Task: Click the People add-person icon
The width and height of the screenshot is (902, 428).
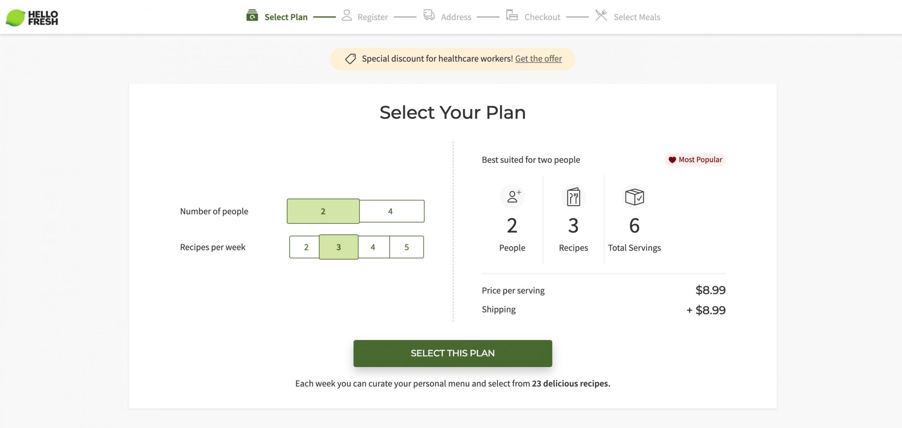Action: (512, 196)
